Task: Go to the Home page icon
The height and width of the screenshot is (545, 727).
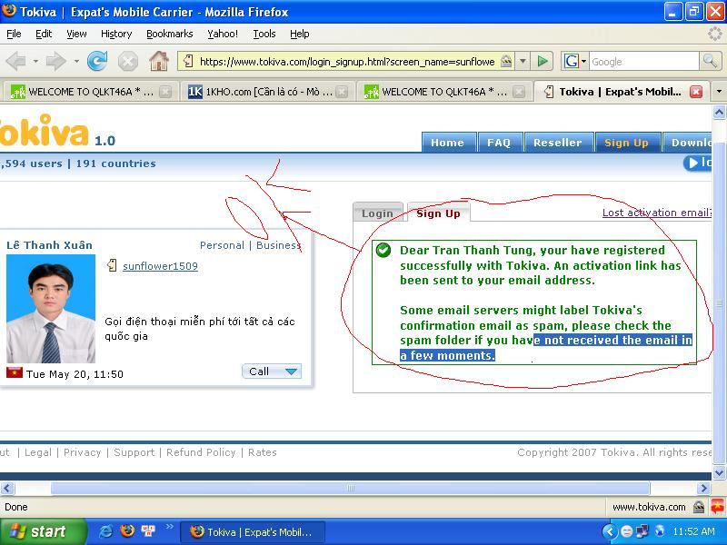Action: pyautogui.click(x=158, y=61)
